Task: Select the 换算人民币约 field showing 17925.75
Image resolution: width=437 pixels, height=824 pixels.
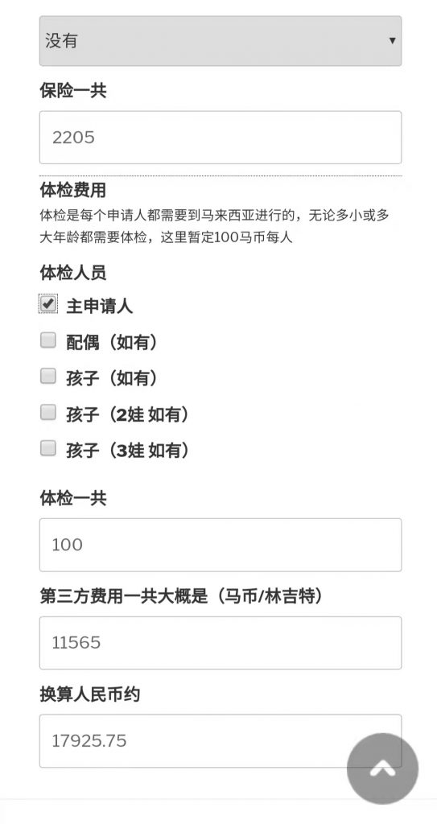Action: coord(221,741)
